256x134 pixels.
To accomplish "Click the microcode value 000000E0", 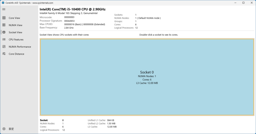I will (x=69, y=17).
